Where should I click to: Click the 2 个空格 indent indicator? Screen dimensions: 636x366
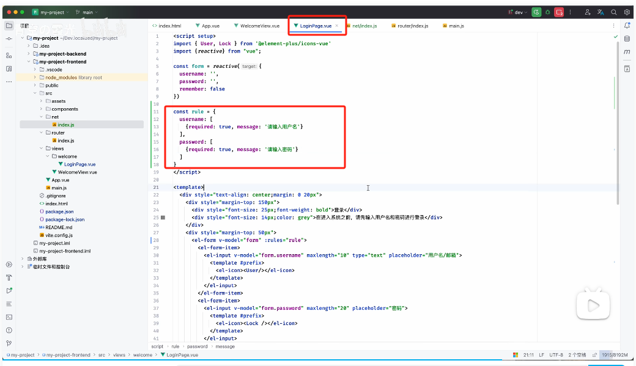click(x=577, y=355)
